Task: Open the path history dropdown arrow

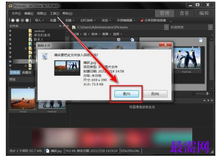Action: (166, 27)
